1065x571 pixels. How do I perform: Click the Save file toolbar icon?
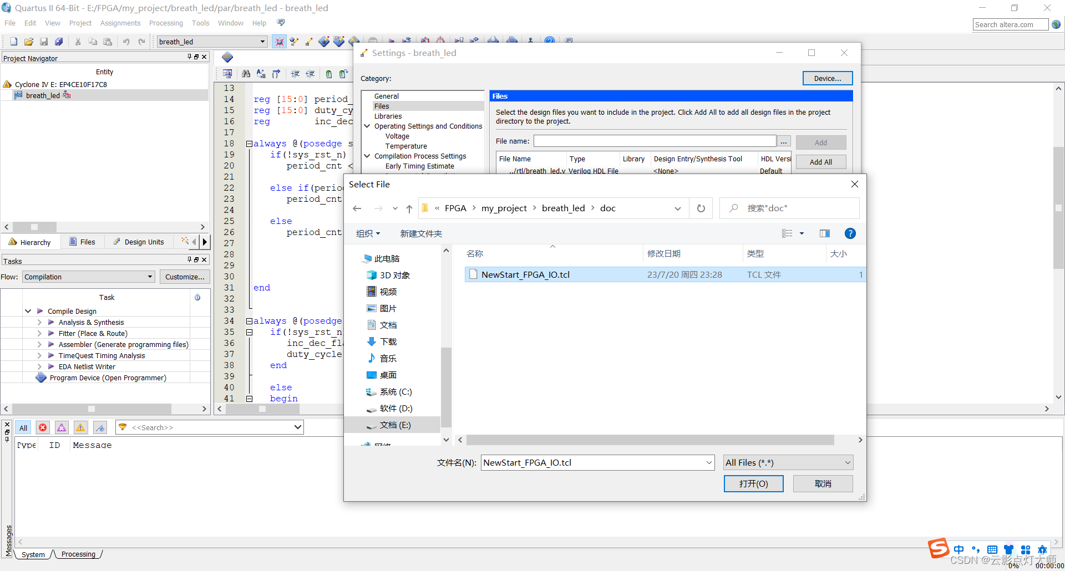click(44, 42)
